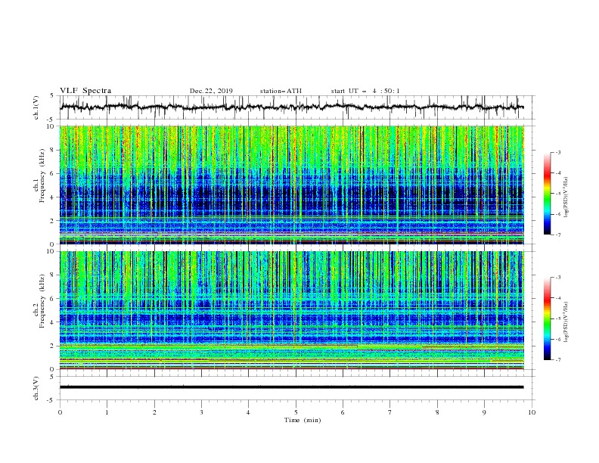Click the ch.2 spectrogram color bar
Viewport: 599px width, 463px height.
547,319
